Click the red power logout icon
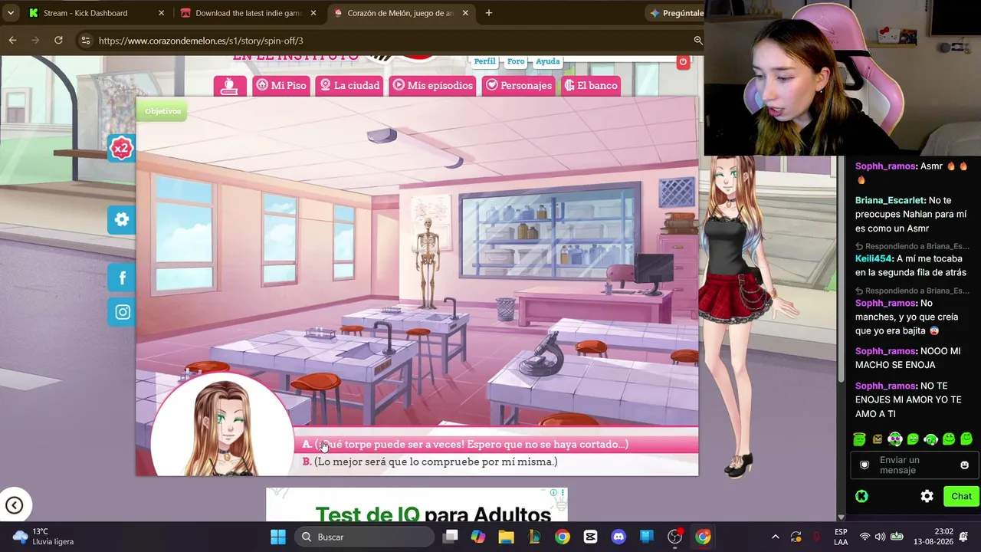The width and height of the screenshot is (981, 552). (x=683, y=61)
